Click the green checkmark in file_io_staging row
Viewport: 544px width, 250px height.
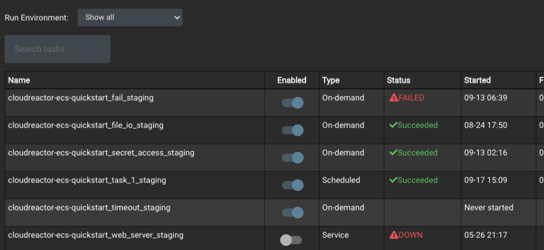[x=393, y=125]
